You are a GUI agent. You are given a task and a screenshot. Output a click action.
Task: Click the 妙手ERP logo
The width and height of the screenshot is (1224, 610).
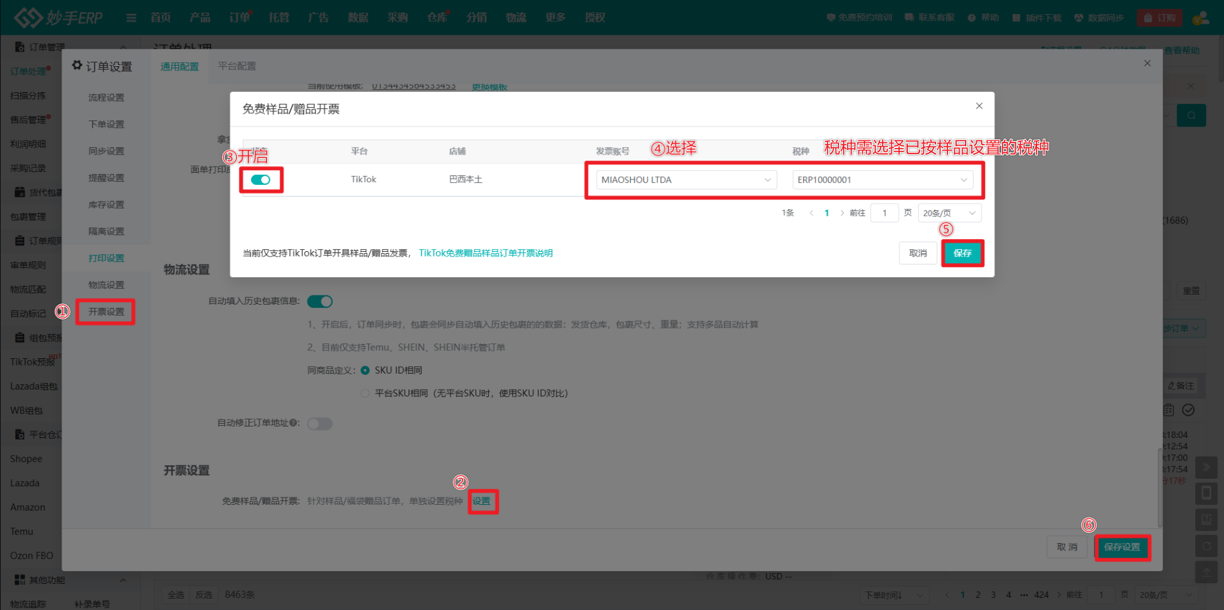coord(59,17)
